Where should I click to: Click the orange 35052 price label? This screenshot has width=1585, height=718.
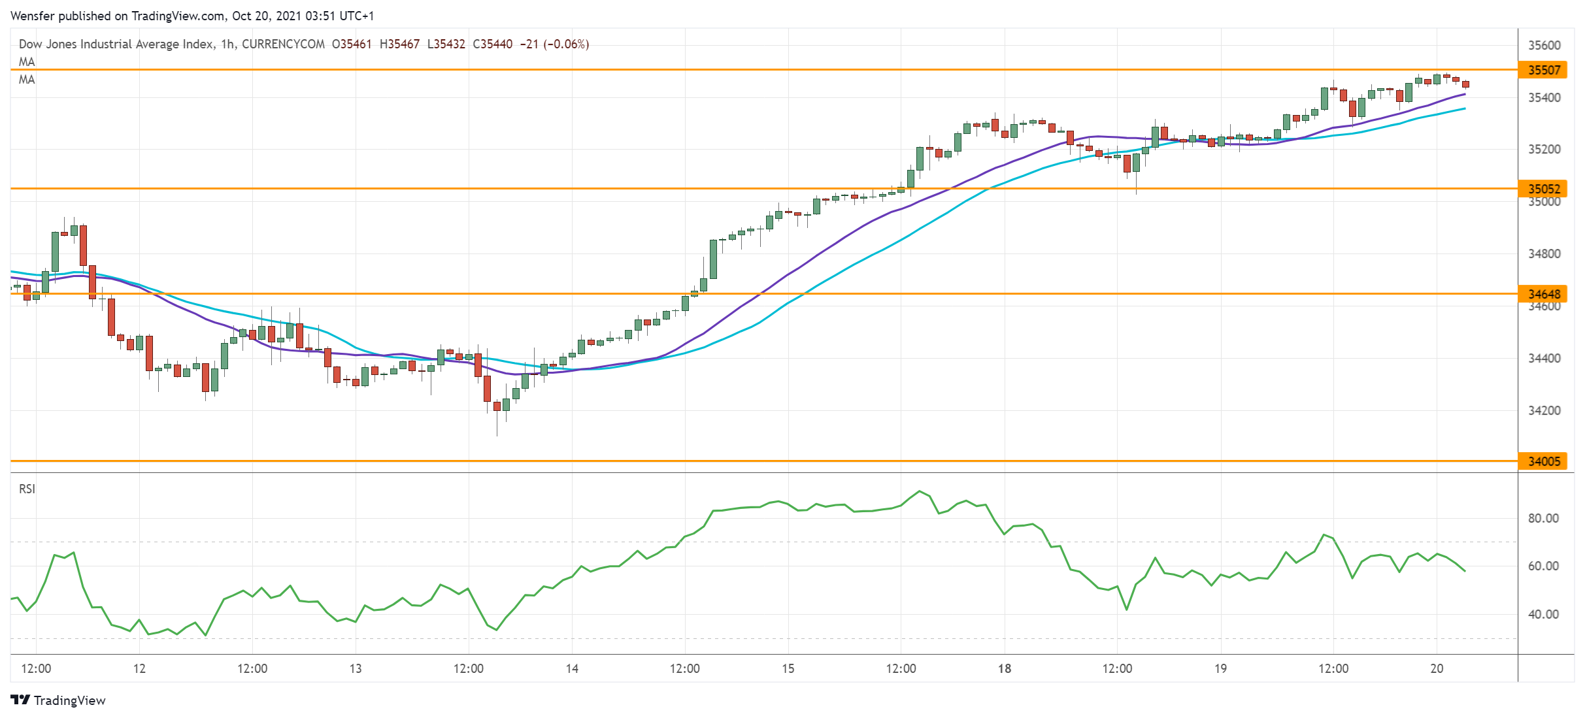(1543, 189)
